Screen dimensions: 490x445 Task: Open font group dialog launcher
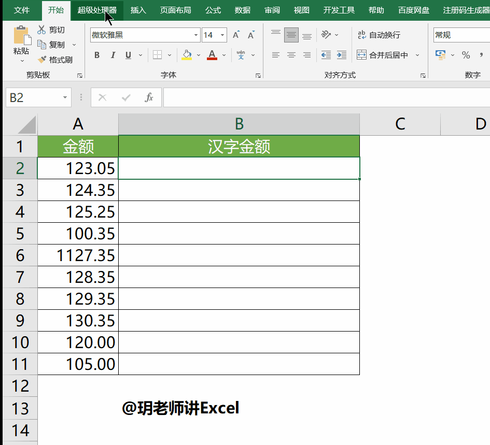pyautogui.click(x=258, y=76)
